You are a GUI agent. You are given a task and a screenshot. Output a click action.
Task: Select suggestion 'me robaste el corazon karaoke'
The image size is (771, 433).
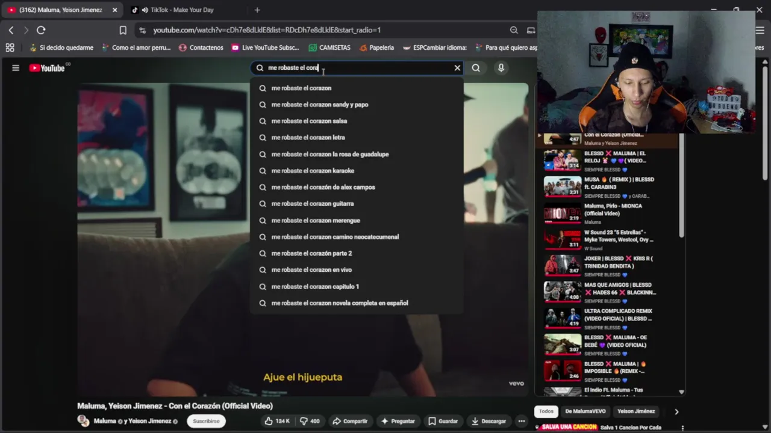pyautogui.click(x=357, y=171)
